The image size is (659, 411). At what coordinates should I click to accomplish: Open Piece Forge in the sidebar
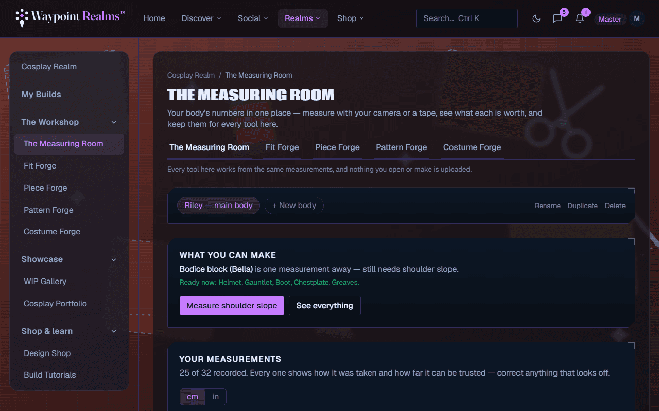[x=70, y=188]
